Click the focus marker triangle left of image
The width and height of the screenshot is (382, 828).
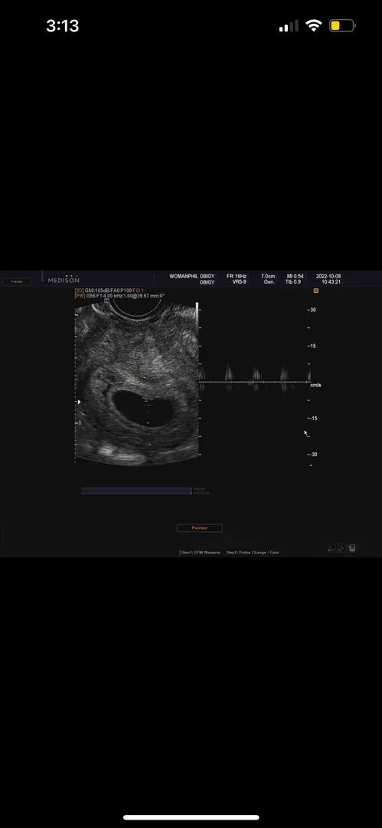[x=80, y=402]
